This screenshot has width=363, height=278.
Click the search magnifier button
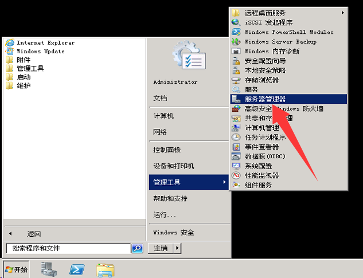[x=137, y=248]
